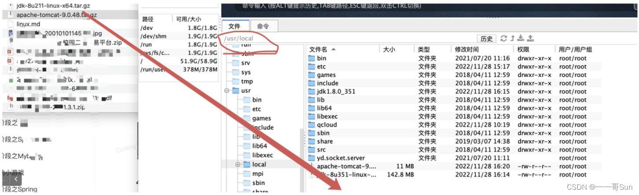
Task: Click the /run disk row
Action: coord(179,45)
